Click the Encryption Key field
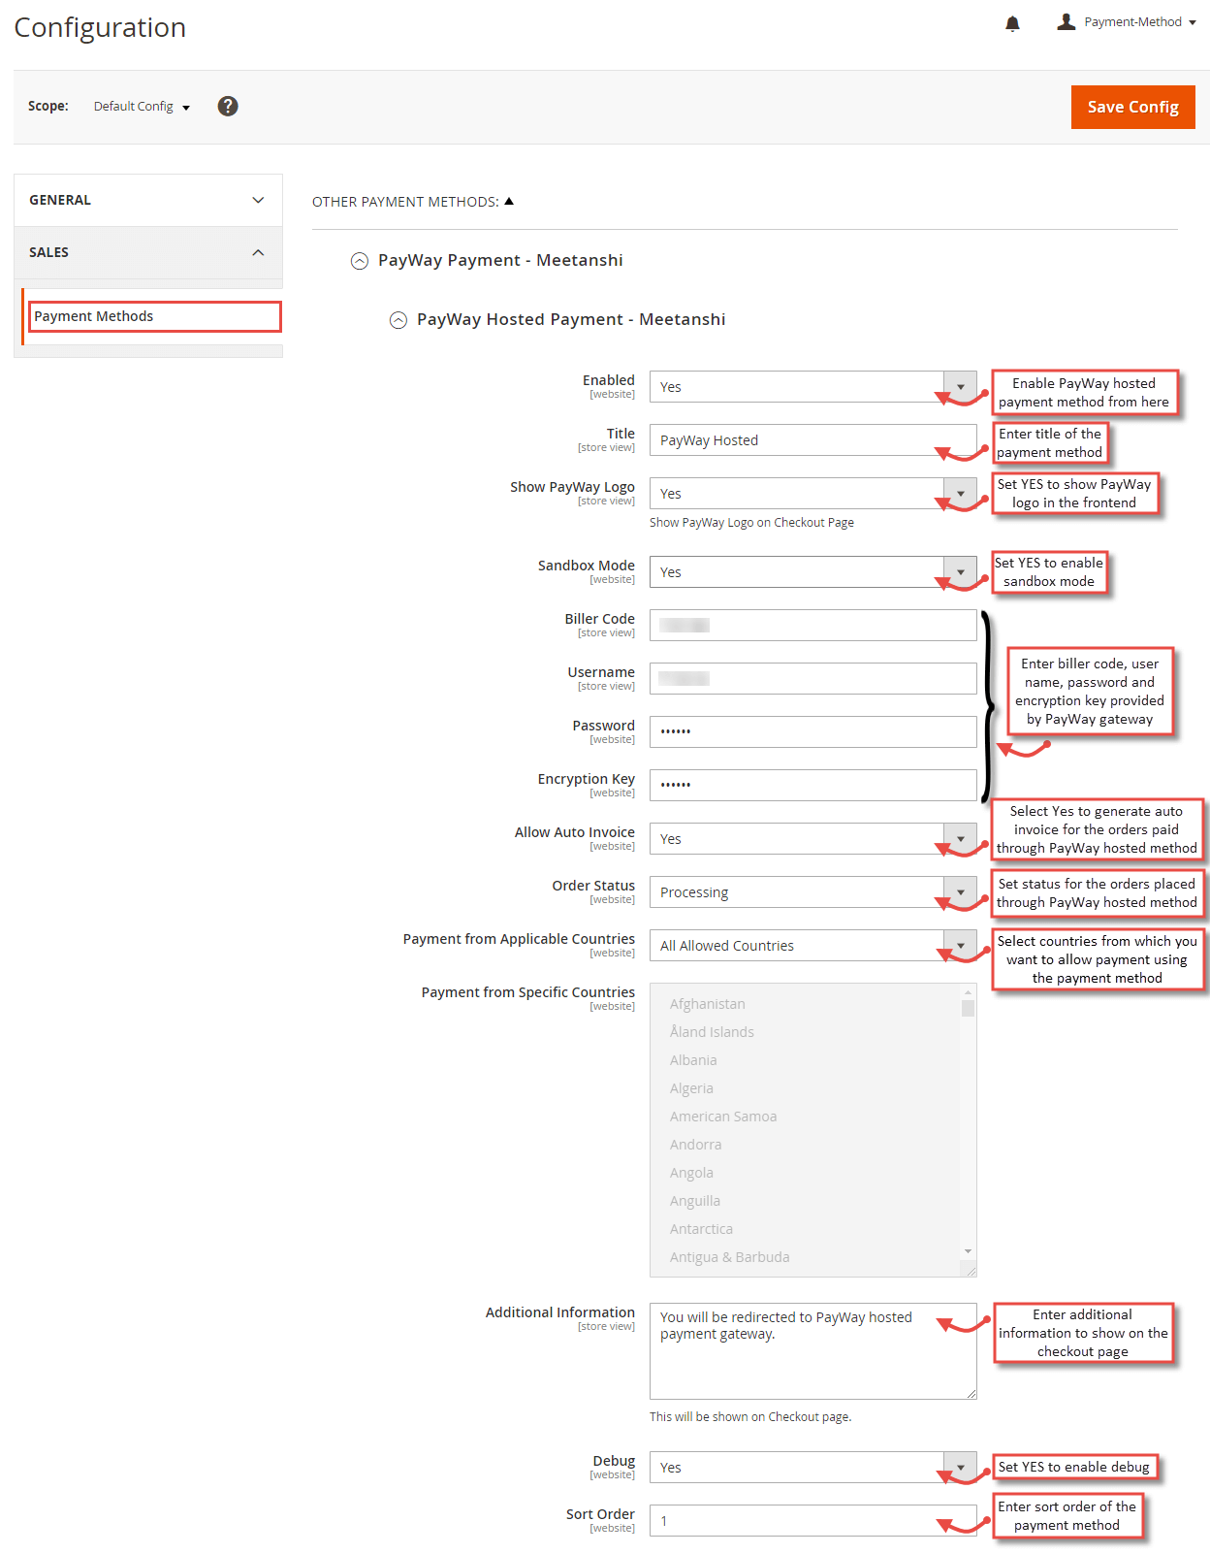The image size is (1210, 1554). pyautogui.click(x=812, y=786)
